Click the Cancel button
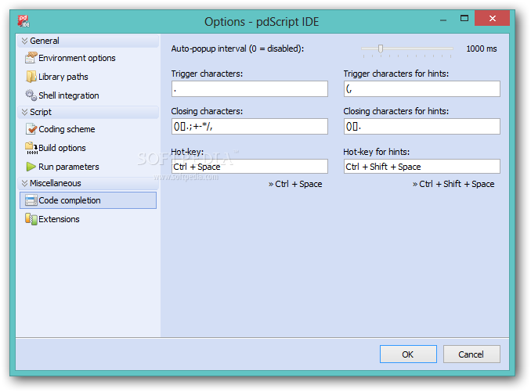Viewport: 531px width, 392px height. pos(471,354)
